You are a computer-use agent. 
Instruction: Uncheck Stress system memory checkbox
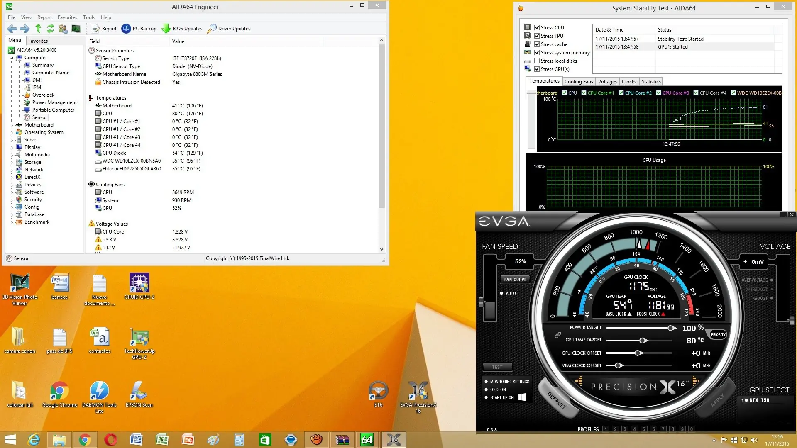[x=537, y=53]
